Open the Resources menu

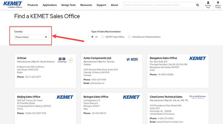pos(86,5)
